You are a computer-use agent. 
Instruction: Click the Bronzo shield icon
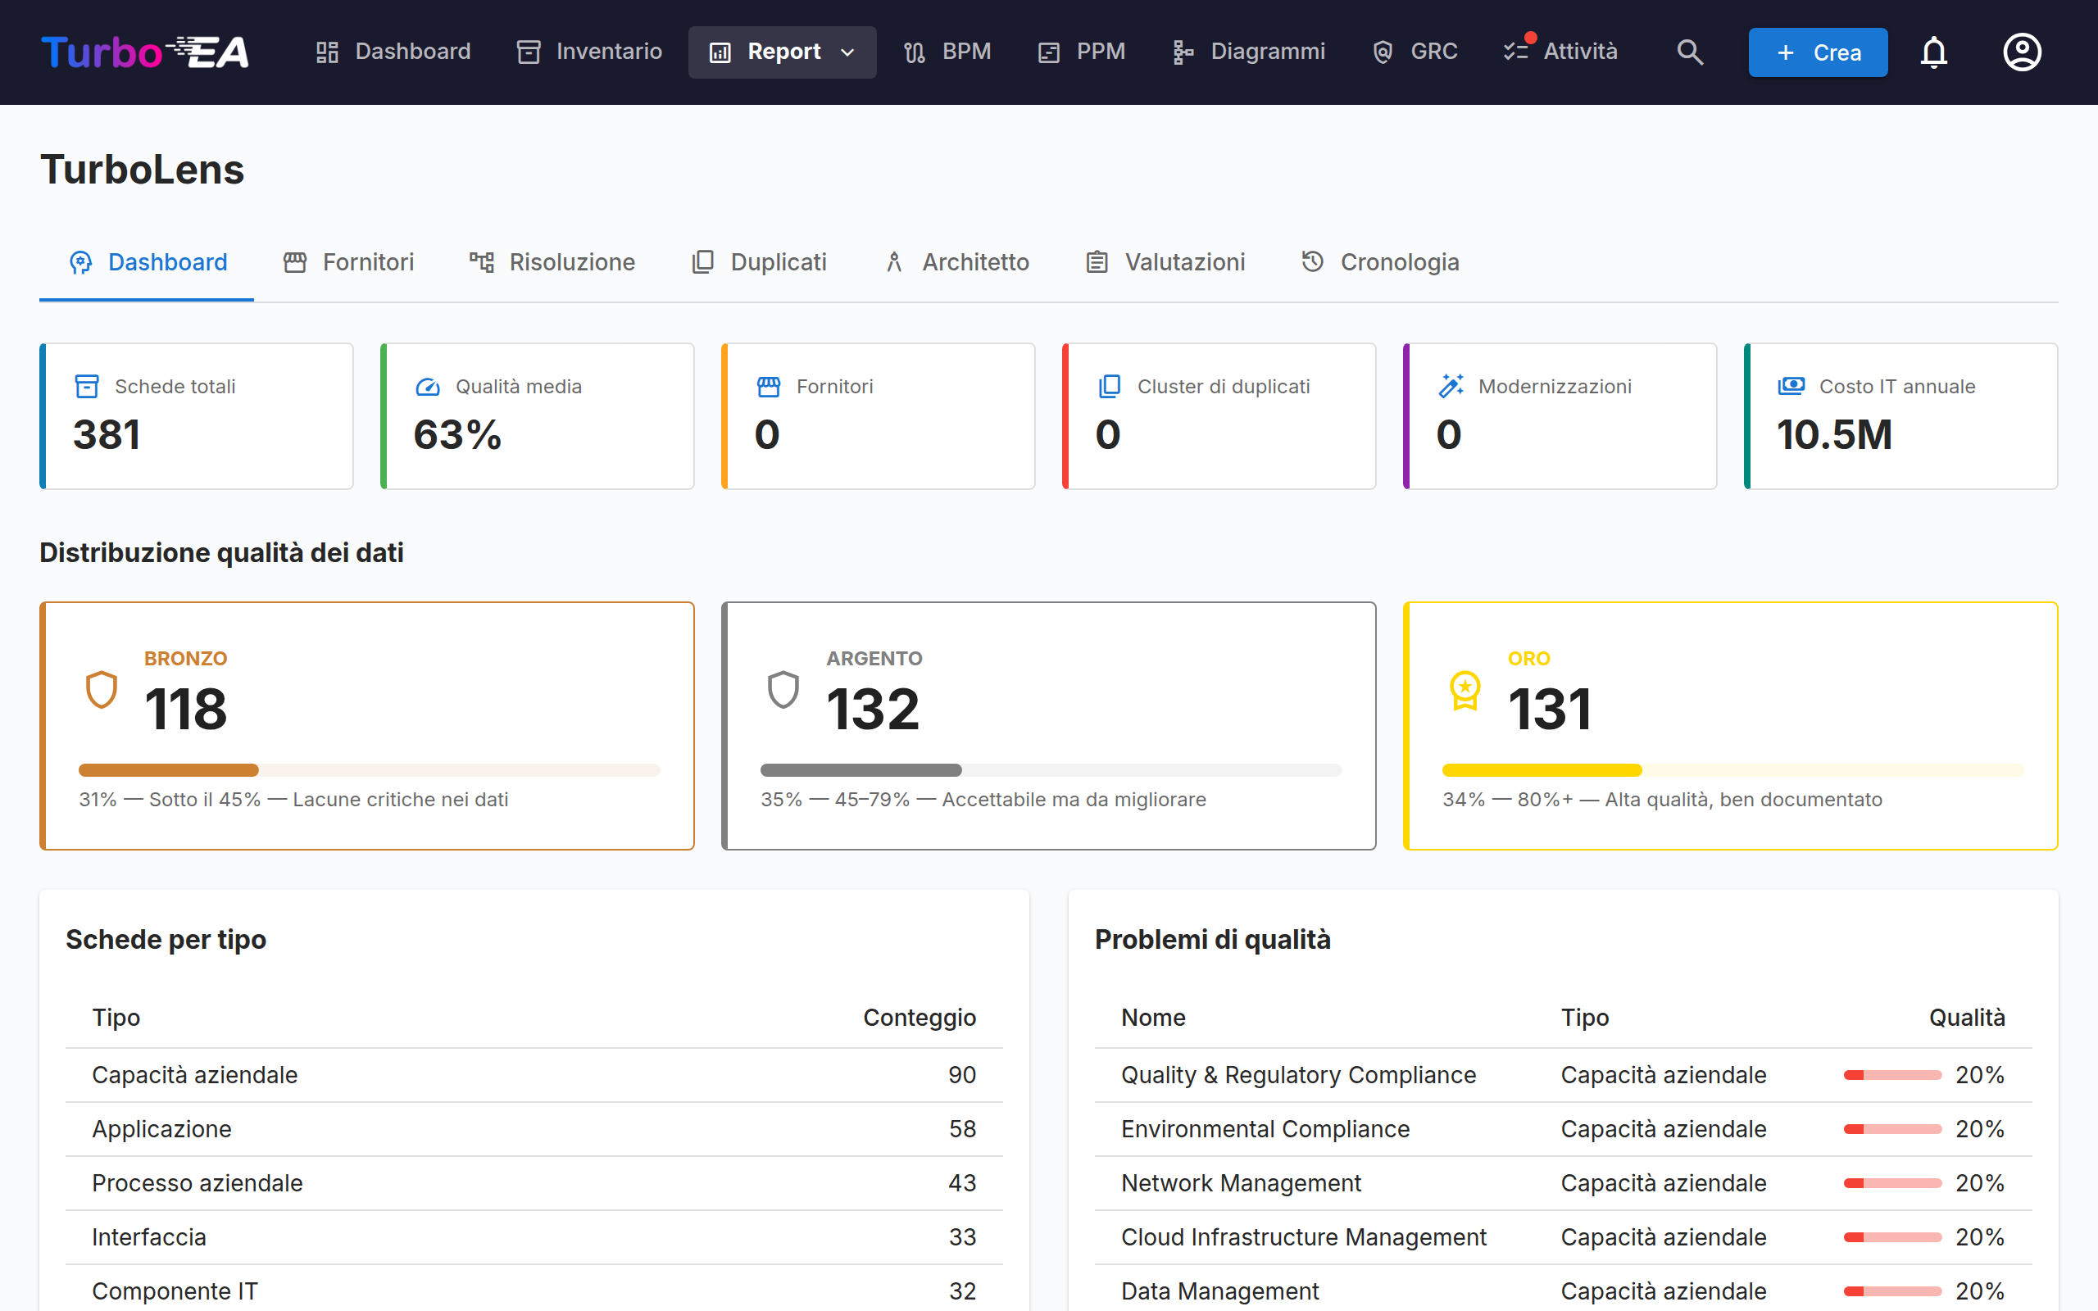coord(102,689)
